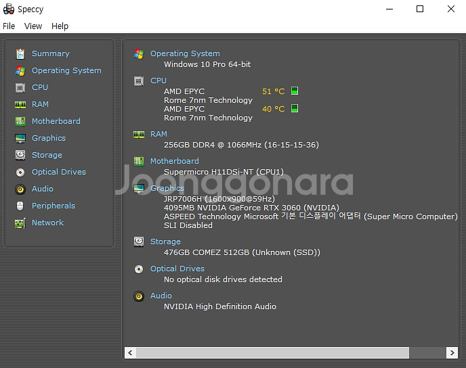Click the Motherboard icon in sidebar
Screen dimensions: 466x368
(x=20, y=121)
